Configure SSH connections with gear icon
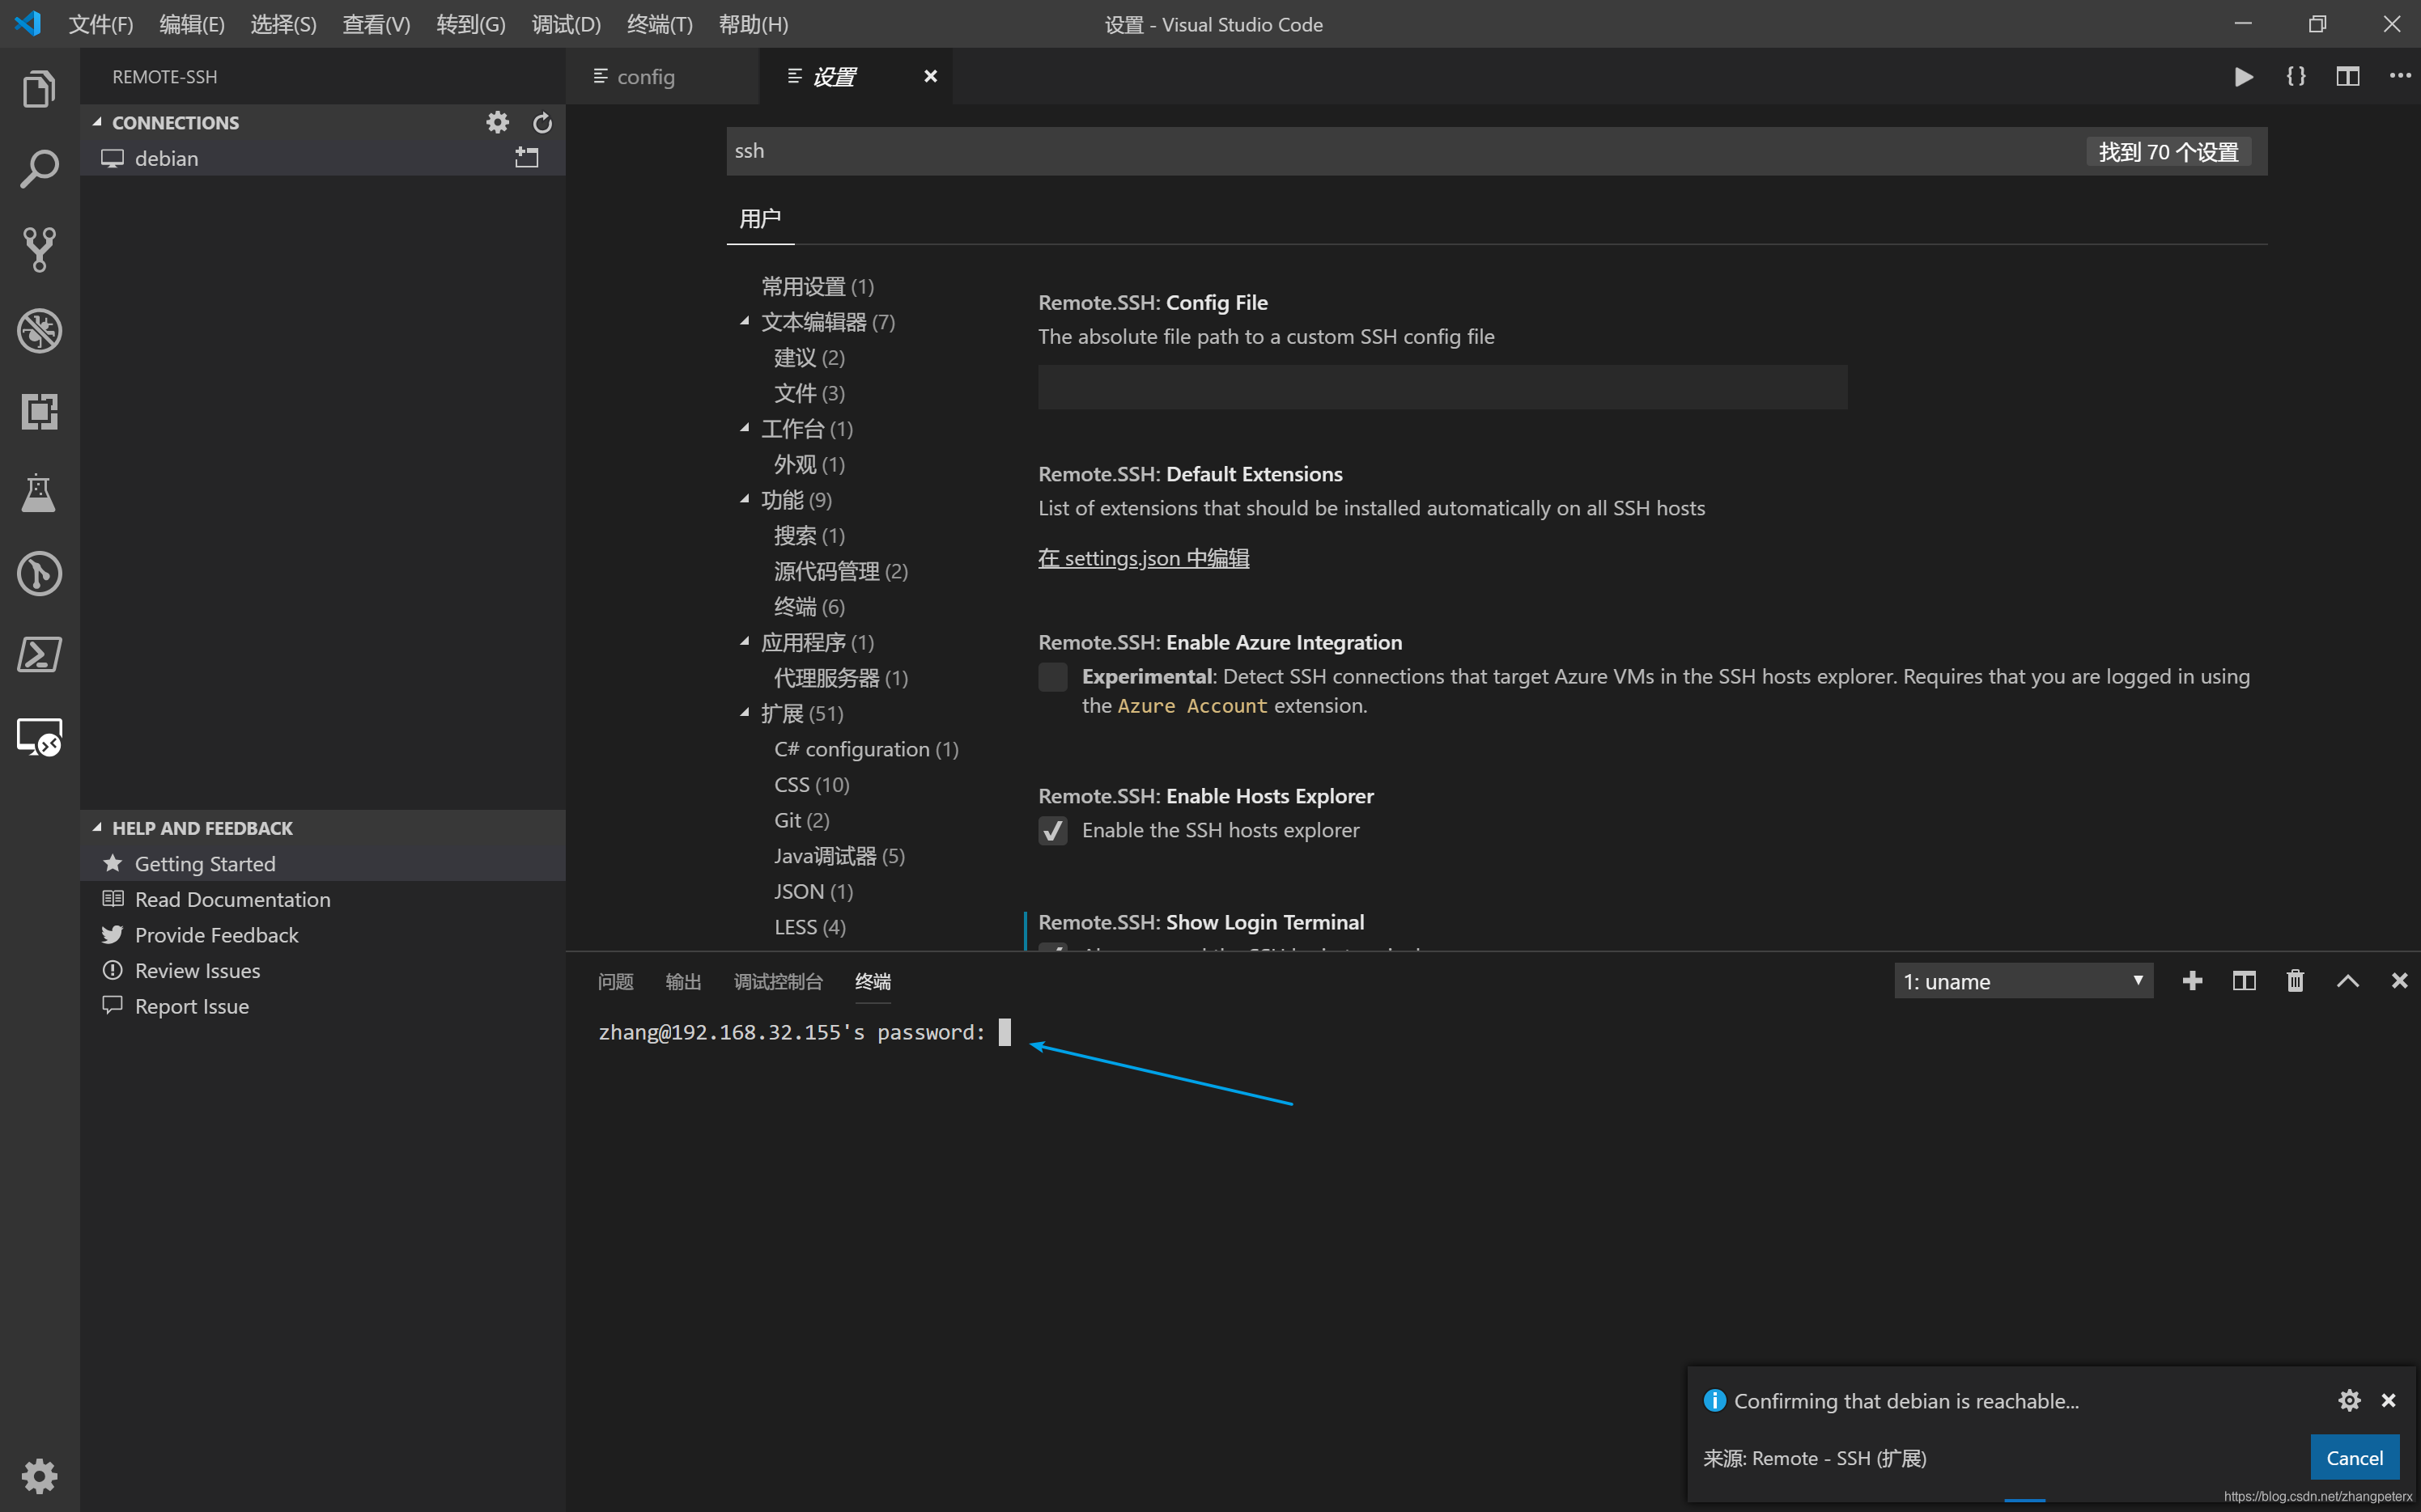Image resolution: width=2421 pixels, height=1512 pixels. click(x=497, y=122)
